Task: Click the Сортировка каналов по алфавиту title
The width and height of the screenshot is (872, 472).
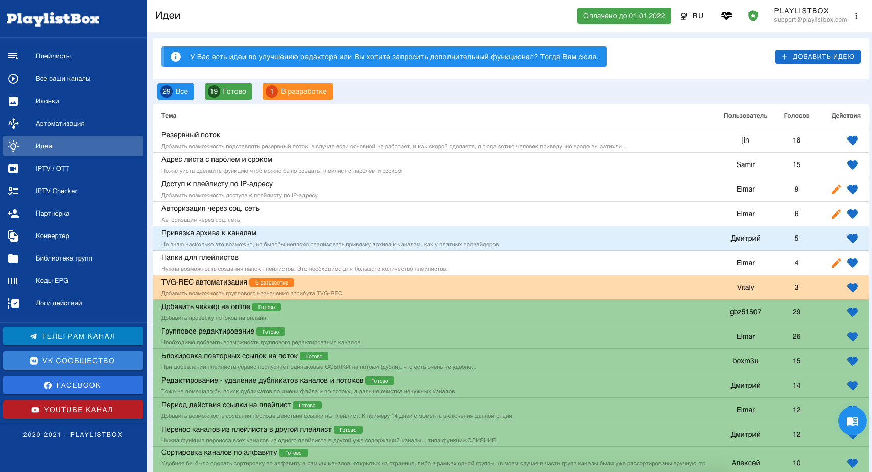Action: click(x=219, y=452)
